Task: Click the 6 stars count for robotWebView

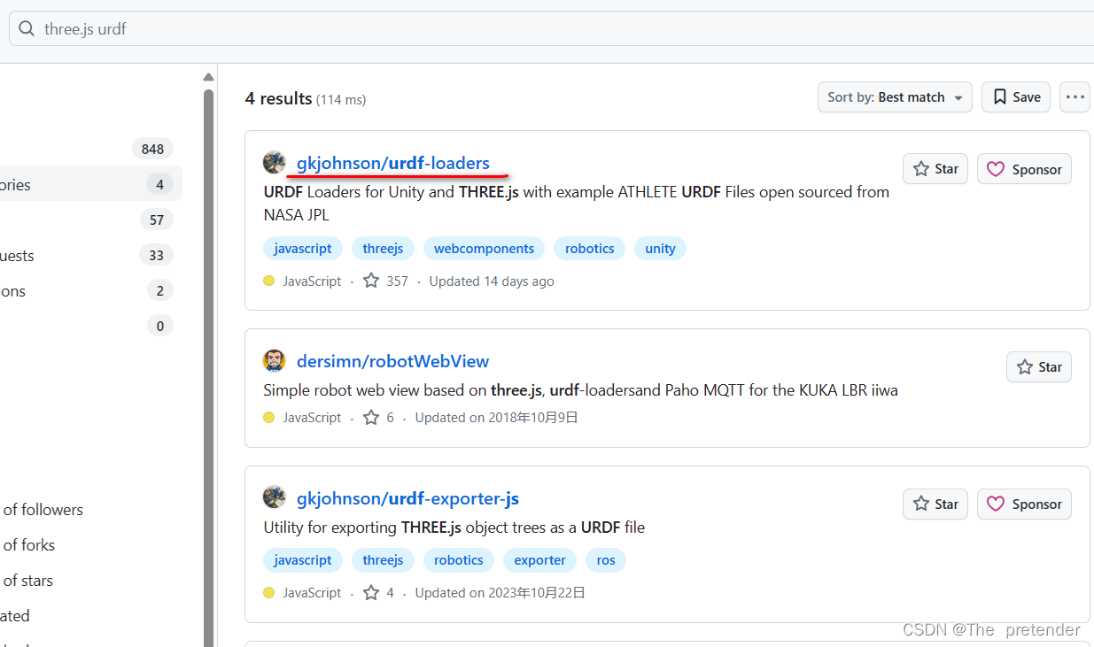Action: [x=378, y=417]
